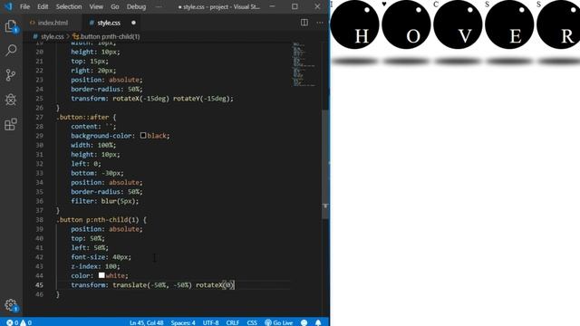Open the Debug view in activity bar
Image resolution: width=580 pixels, height=326 pixels.
11,100
